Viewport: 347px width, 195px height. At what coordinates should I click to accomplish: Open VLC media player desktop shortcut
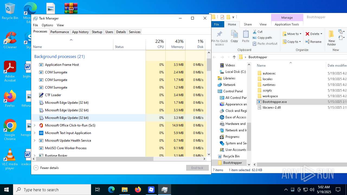click(10, 159)
